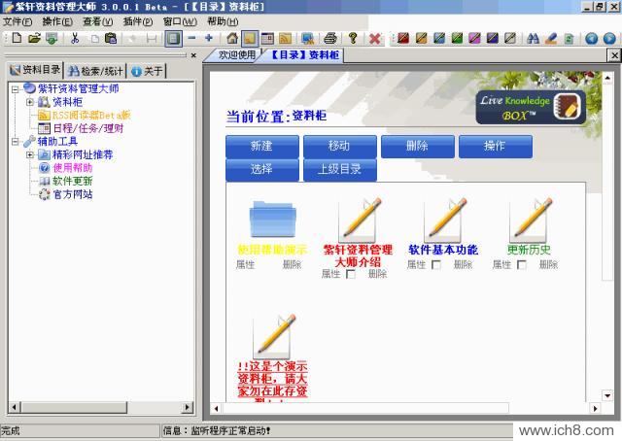Collapse the 紫轩资料管理大师 root node

point(16,89)
